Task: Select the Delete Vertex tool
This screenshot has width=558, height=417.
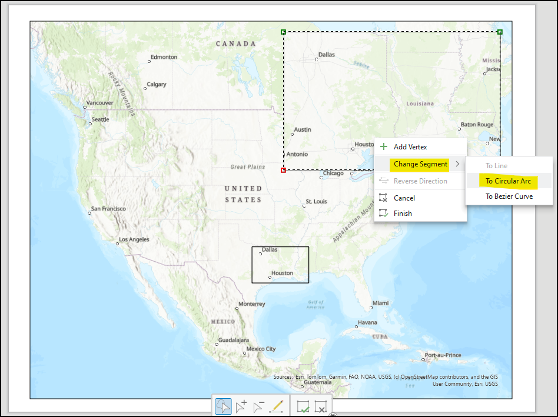Action: coord(258,406)
